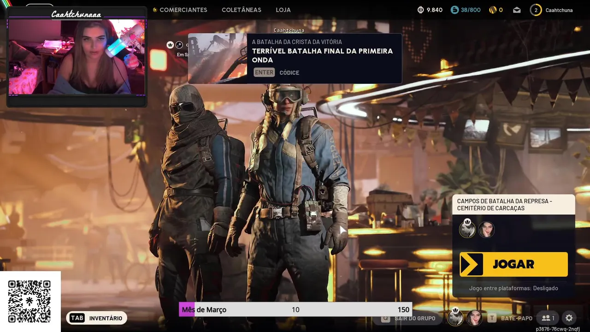Screen dimensions: 590x332
Task: Click the value 10 on progress bar
Action: [295, 310]
